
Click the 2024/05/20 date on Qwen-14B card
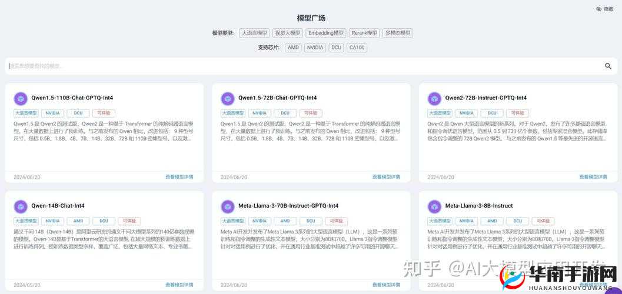pyautogui.click(x=27, y=285)
